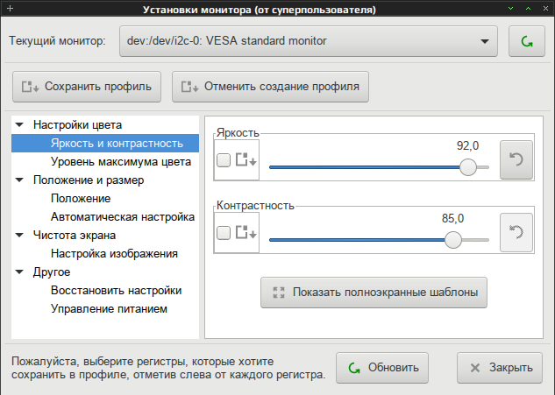Viewport: 555px width, 395px height.
Task: Collapse the Чистота экрана tree section
Action: click(20, 236)
